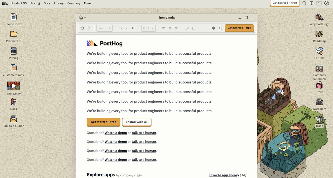The height and width of the screenshot is (178, 333).
Task: Open the Pricing menu item
Action: (35, 3)
